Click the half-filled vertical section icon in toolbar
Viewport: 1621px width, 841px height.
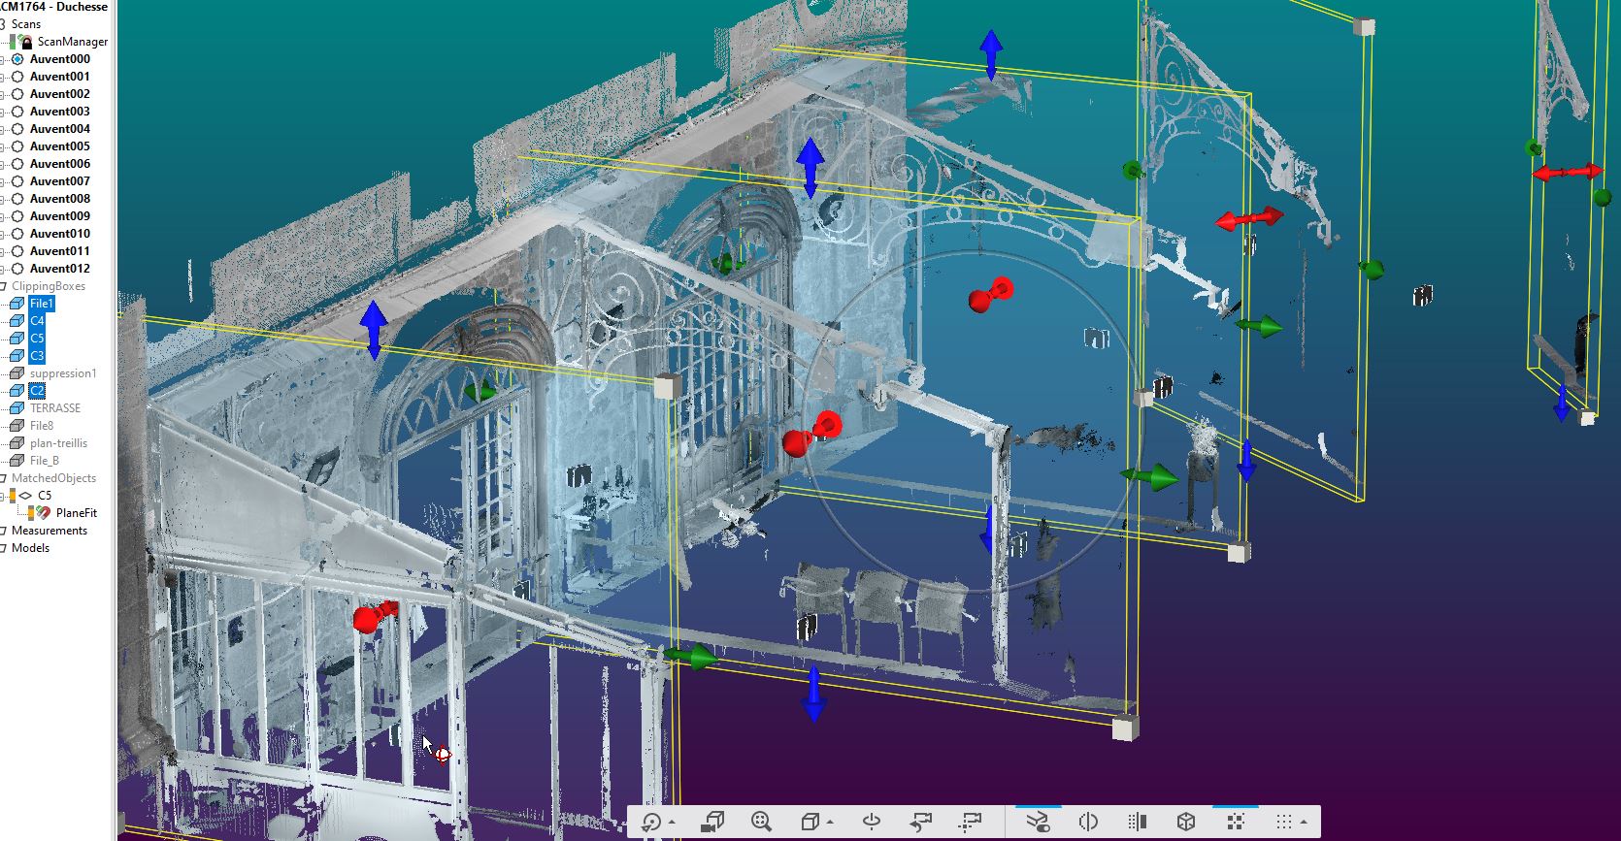pos(1138,822)
